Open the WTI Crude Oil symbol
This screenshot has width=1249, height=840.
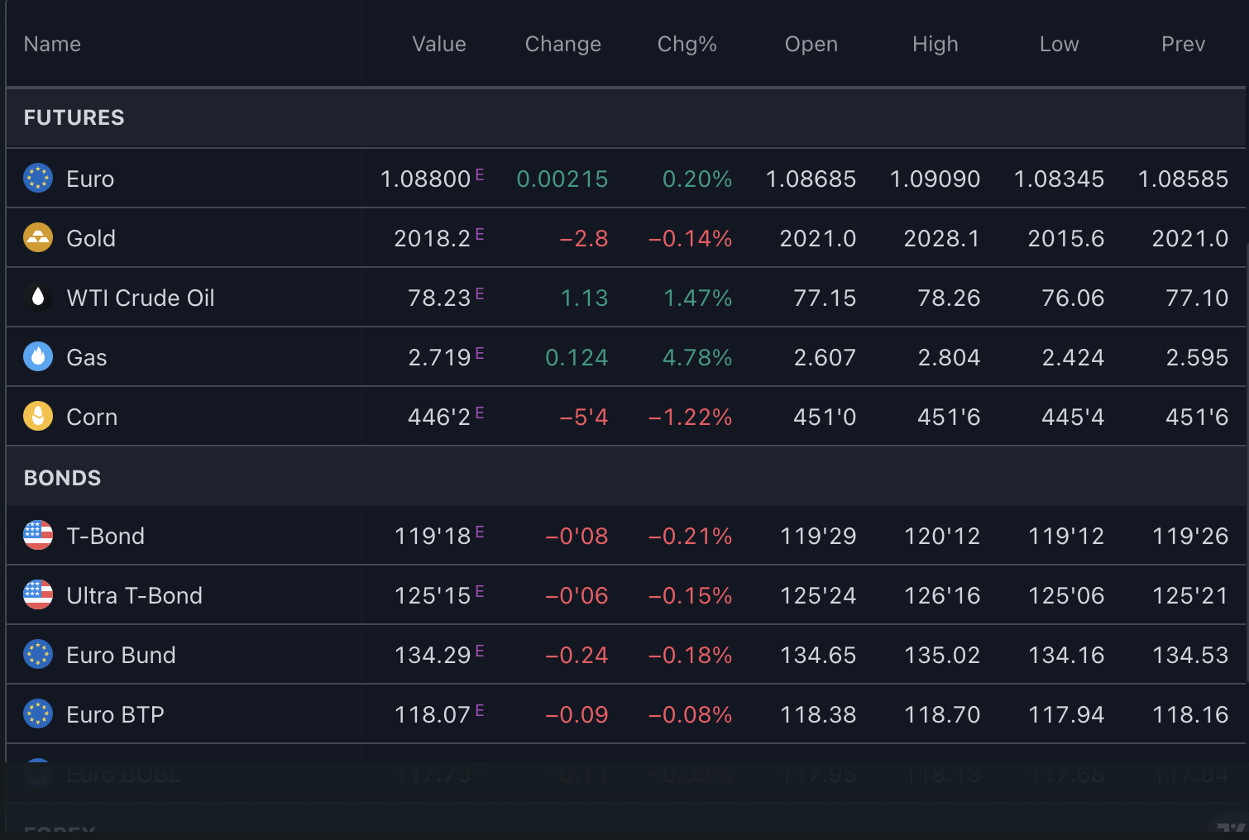click(x=141, y=298)
